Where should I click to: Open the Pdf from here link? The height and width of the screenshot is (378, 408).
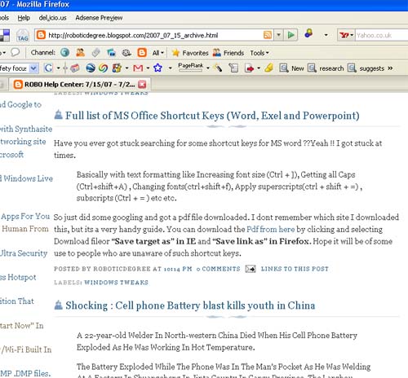pyautogui.click(x=271, y=229)
